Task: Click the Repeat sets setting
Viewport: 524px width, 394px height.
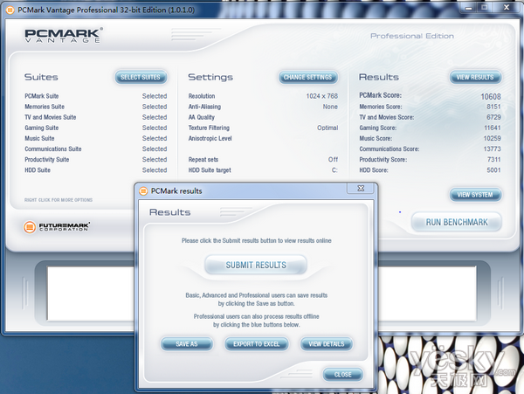Action: (x=203, y=159)
